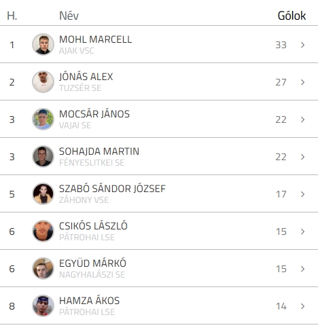Open Mohl Marcell's profile photo

pyautogui.click(x=43, y=44)
